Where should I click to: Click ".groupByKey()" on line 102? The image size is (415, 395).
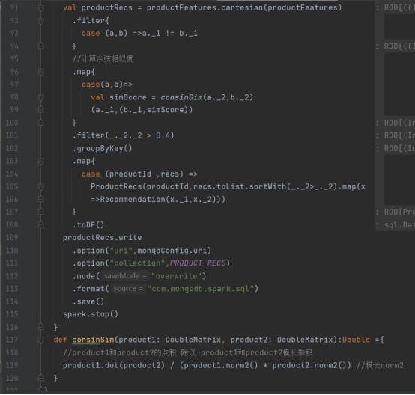pos(102,148)
